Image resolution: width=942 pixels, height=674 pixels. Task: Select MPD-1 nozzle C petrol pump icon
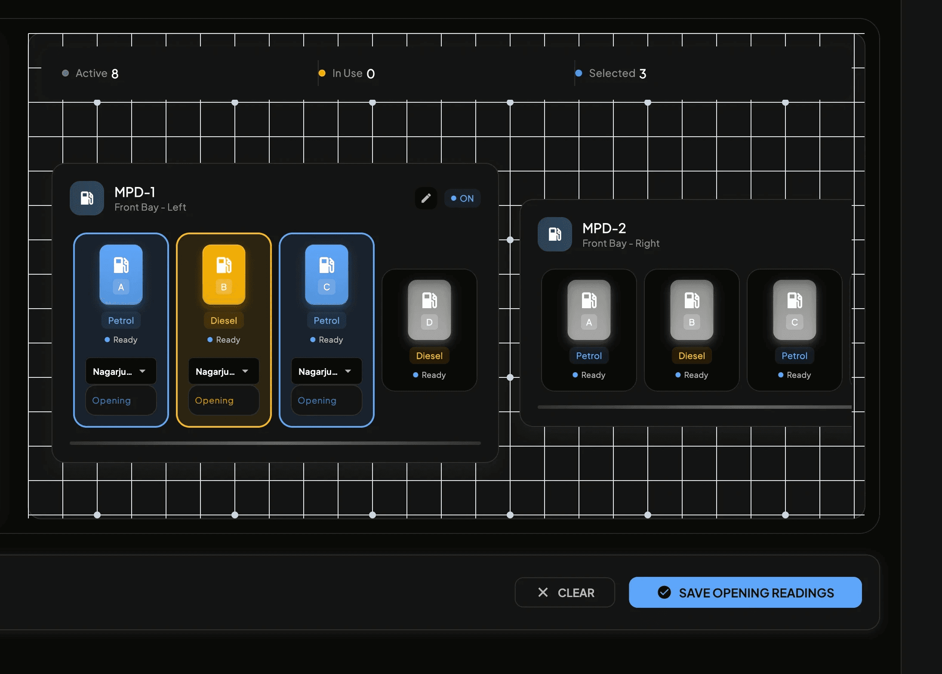[326, 274]
